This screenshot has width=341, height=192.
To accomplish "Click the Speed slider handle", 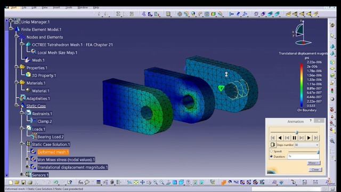I will point(318,151).
